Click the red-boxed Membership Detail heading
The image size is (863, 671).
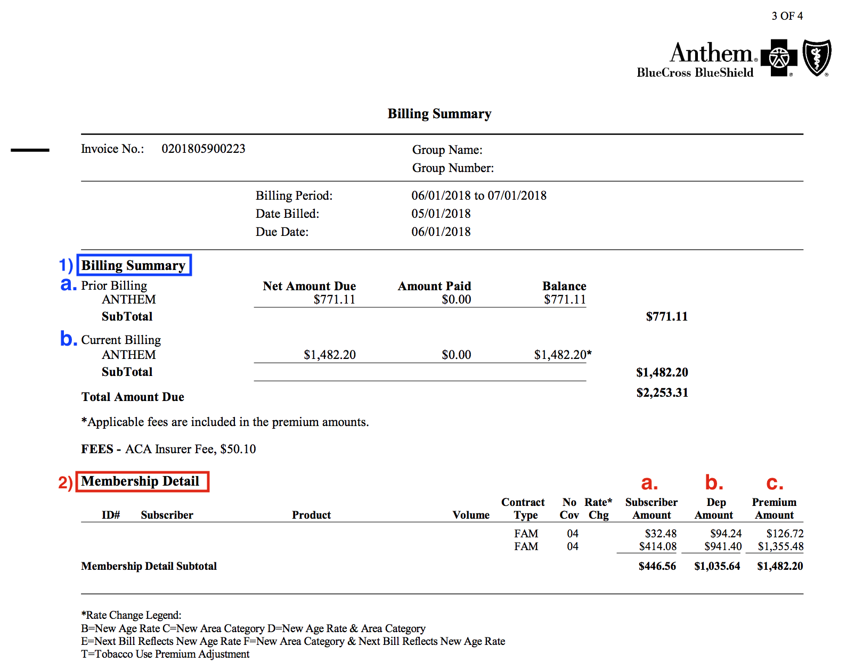point(141,481)
